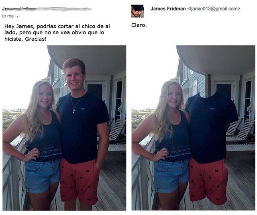257x215 pixels.
Task: Open the edited photo on the right
Action: point(193,128)
